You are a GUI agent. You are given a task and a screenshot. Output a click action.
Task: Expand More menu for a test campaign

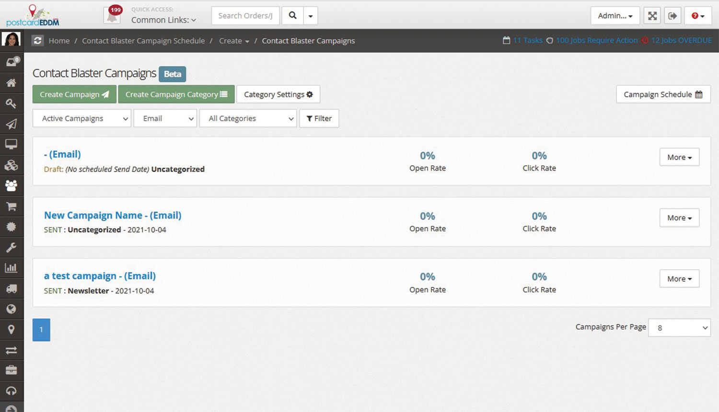(679, 279)
